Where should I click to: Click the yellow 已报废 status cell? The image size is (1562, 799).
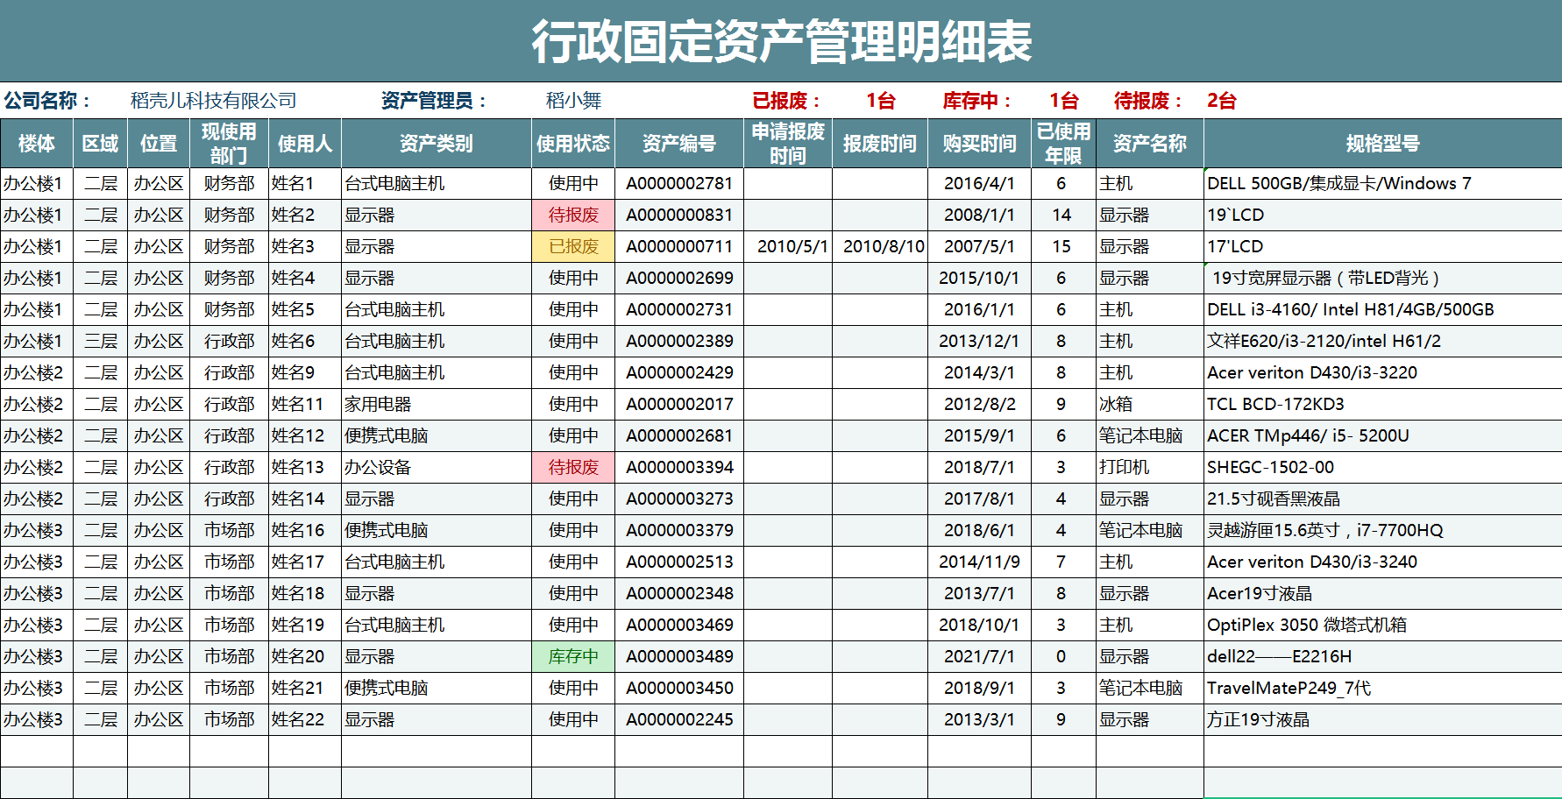[573, 246]
